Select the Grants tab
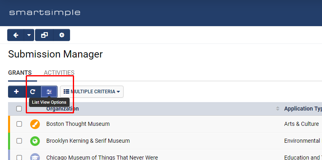Image resolution: width=322 pixels, height=160 pixels. pos(20,73)
